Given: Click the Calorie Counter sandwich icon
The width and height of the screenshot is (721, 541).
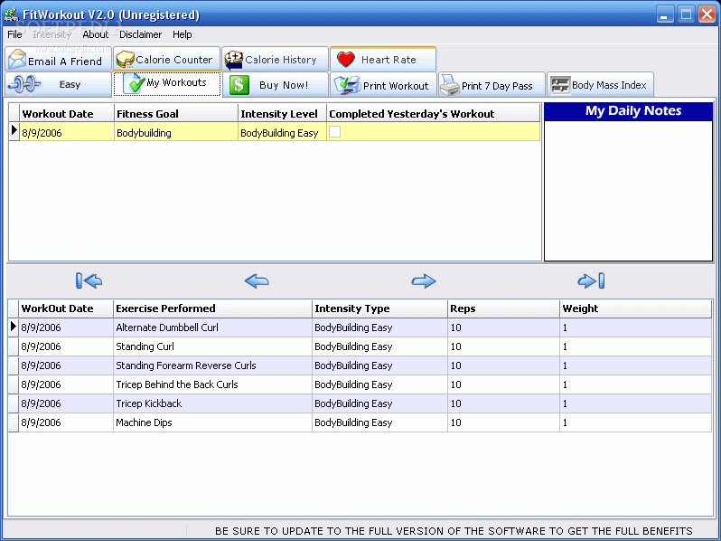Looking at the screenshot, I should pos(125,60).
